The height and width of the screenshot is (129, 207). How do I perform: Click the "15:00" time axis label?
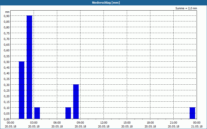[127, 123]
